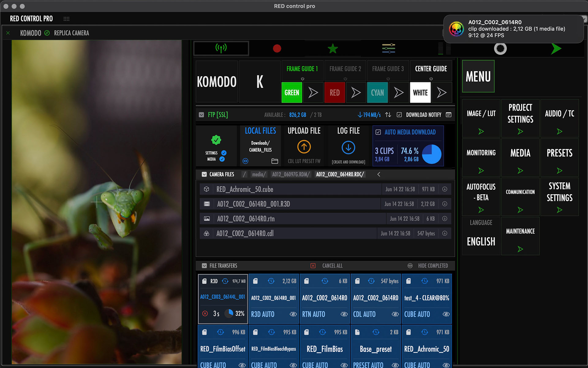Open the Project Settings menu

(x=520, y=119)
